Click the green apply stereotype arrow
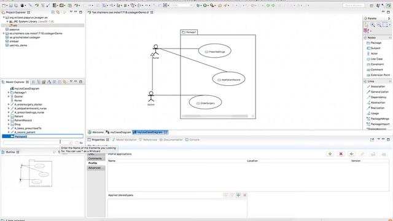 click(238, 195)
